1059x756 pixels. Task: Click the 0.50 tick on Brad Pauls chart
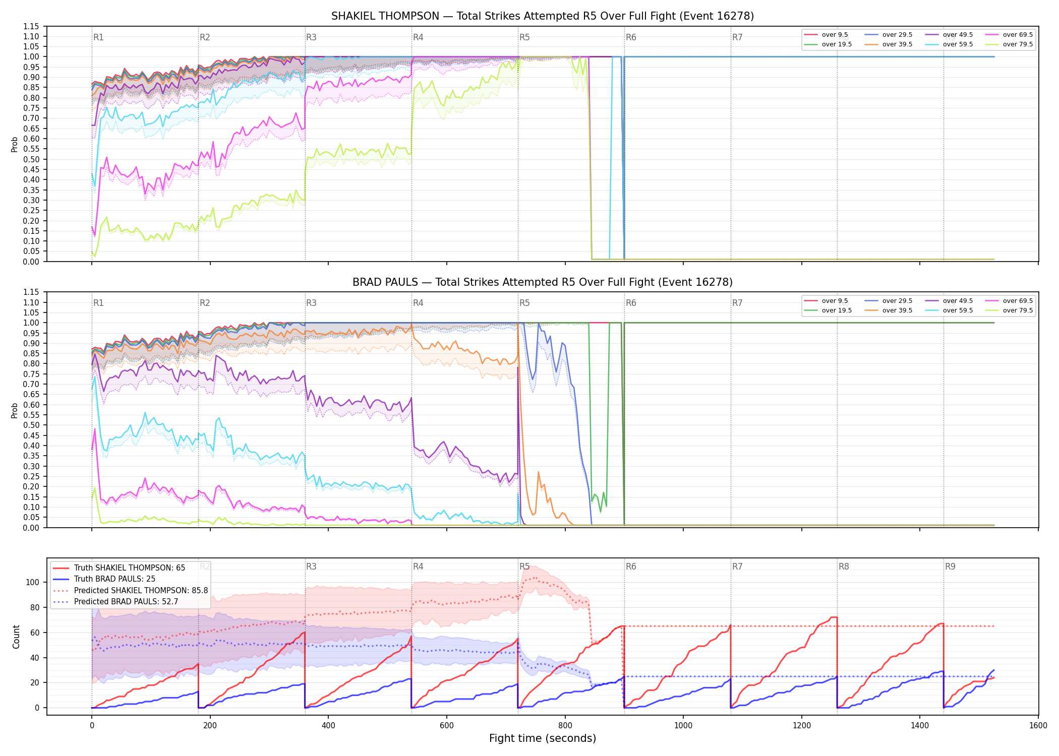31,425
